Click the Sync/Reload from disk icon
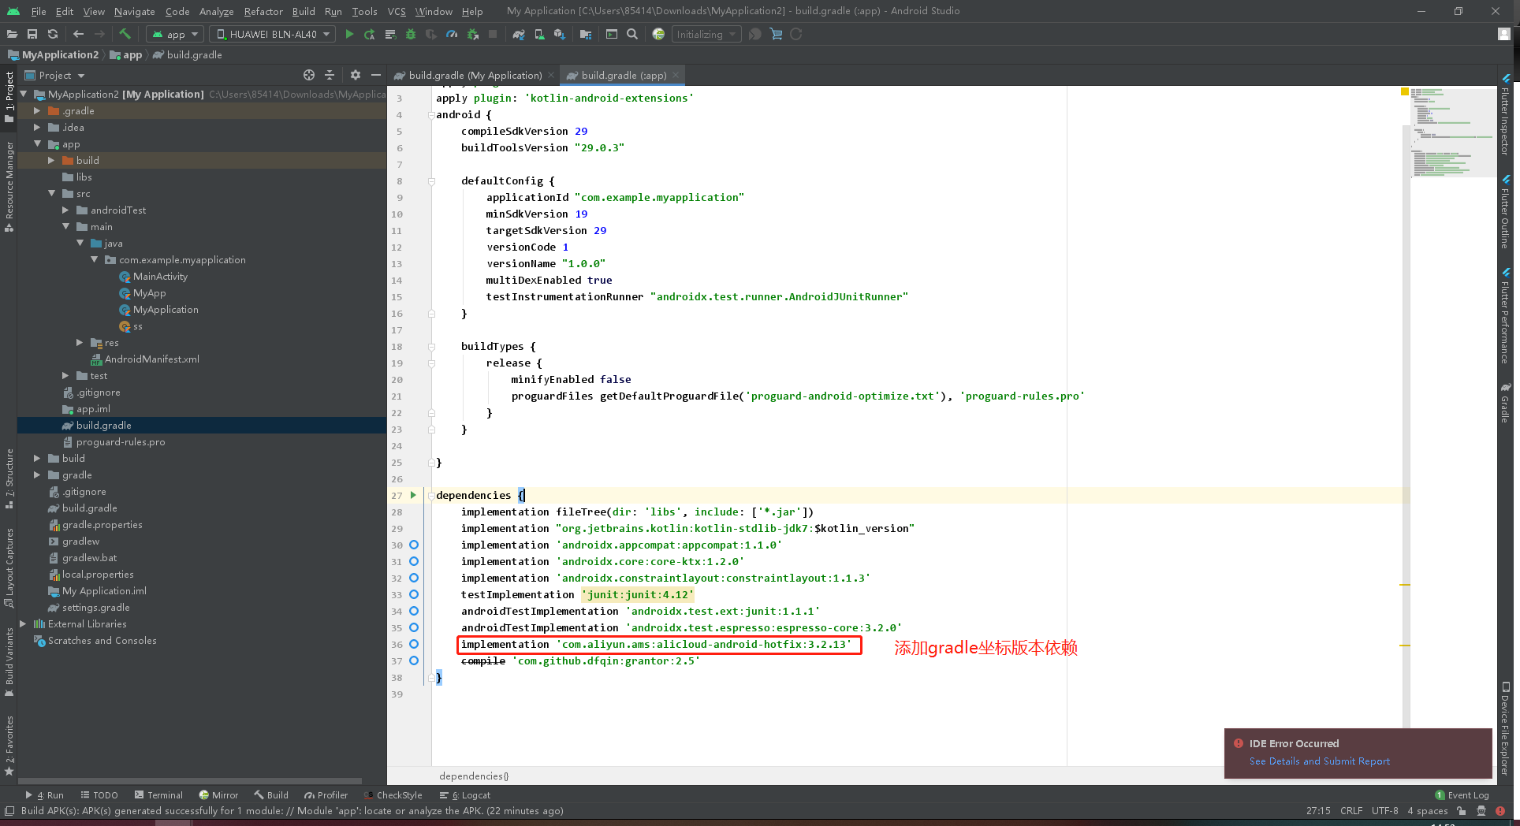The height and width of the screenshot is (826, 1520). [x=53, y=34]
